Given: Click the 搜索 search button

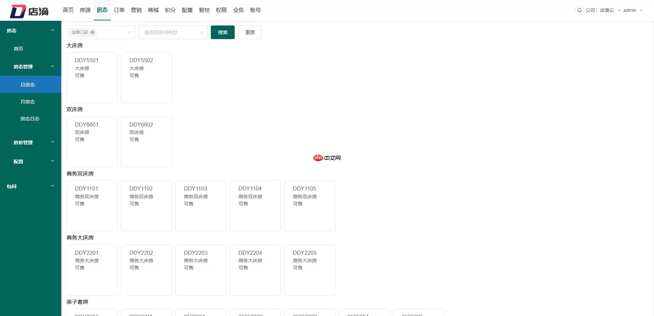Looking at the screenshot, I should 222,32.
